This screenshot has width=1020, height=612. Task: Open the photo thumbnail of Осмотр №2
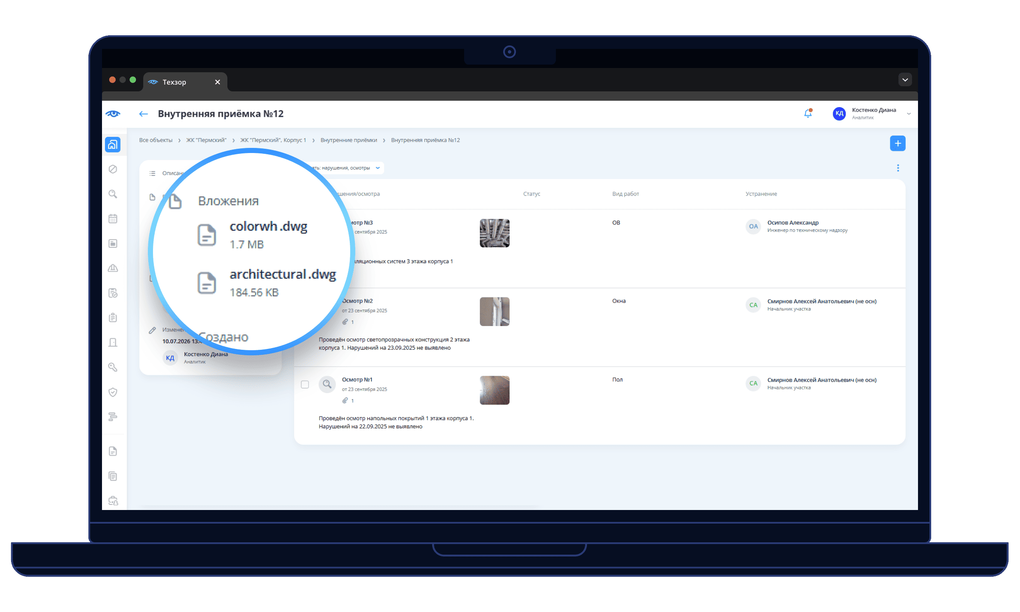[x=494, y=312]
